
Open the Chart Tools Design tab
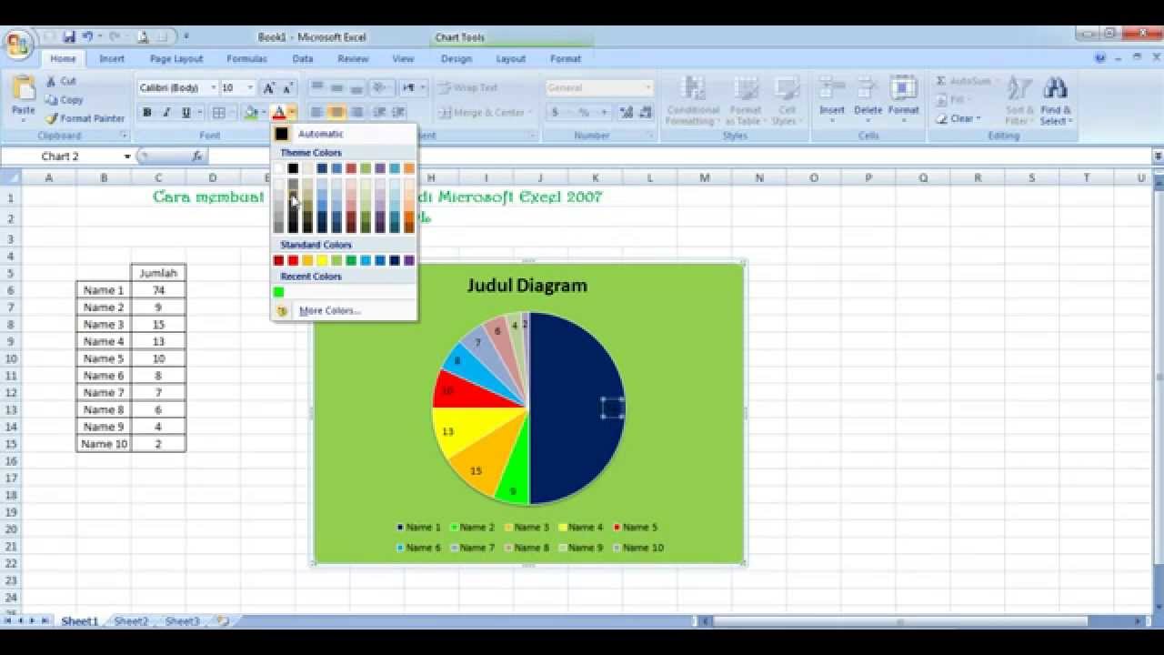click(x=456, y=58)
